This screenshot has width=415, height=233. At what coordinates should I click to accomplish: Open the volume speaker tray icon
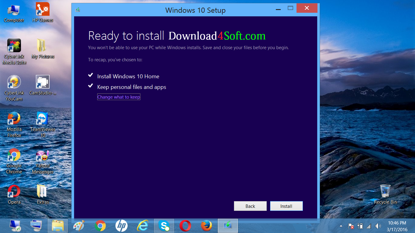coord(378,226)
